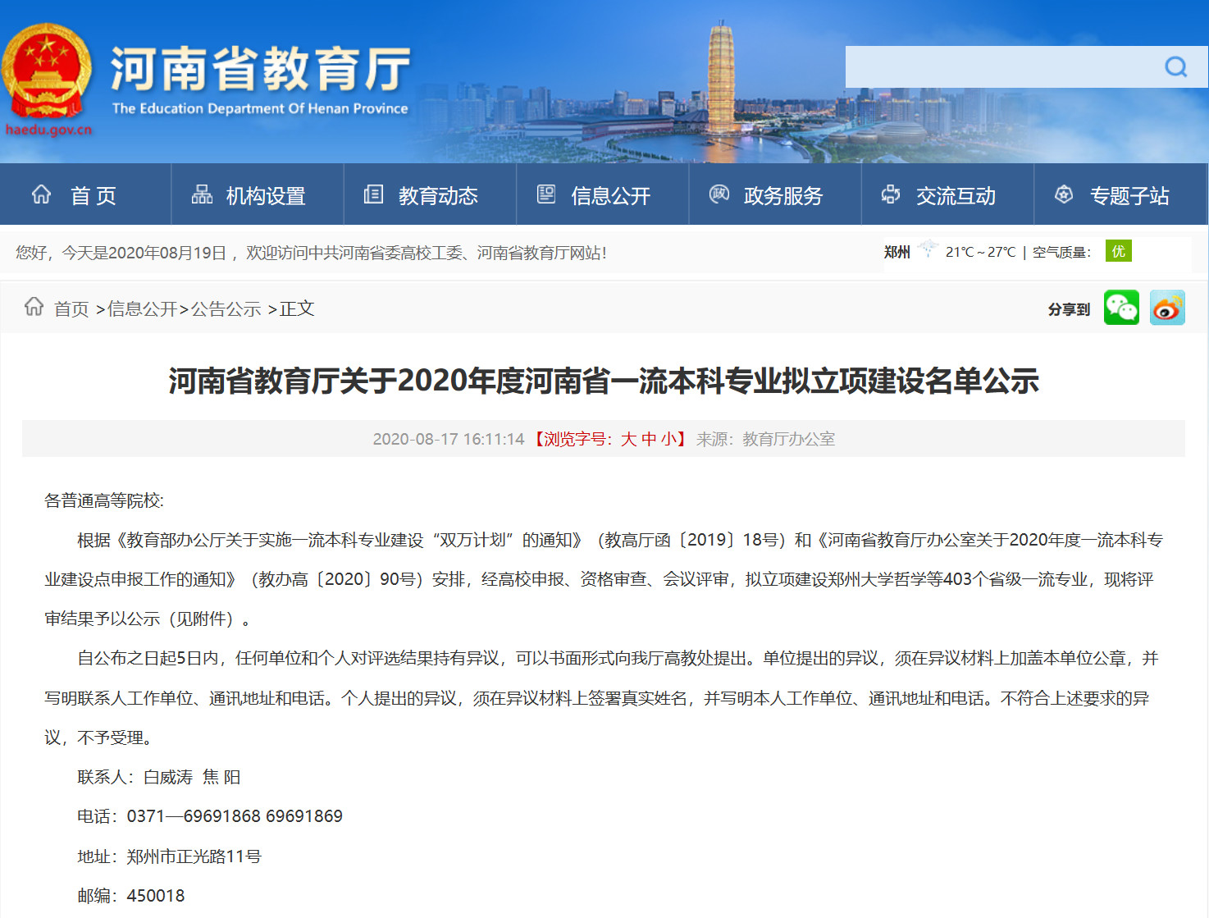The image size is (1209, 918).
Task: Click the home icon in breadcrumb
Action: [34, 307]
